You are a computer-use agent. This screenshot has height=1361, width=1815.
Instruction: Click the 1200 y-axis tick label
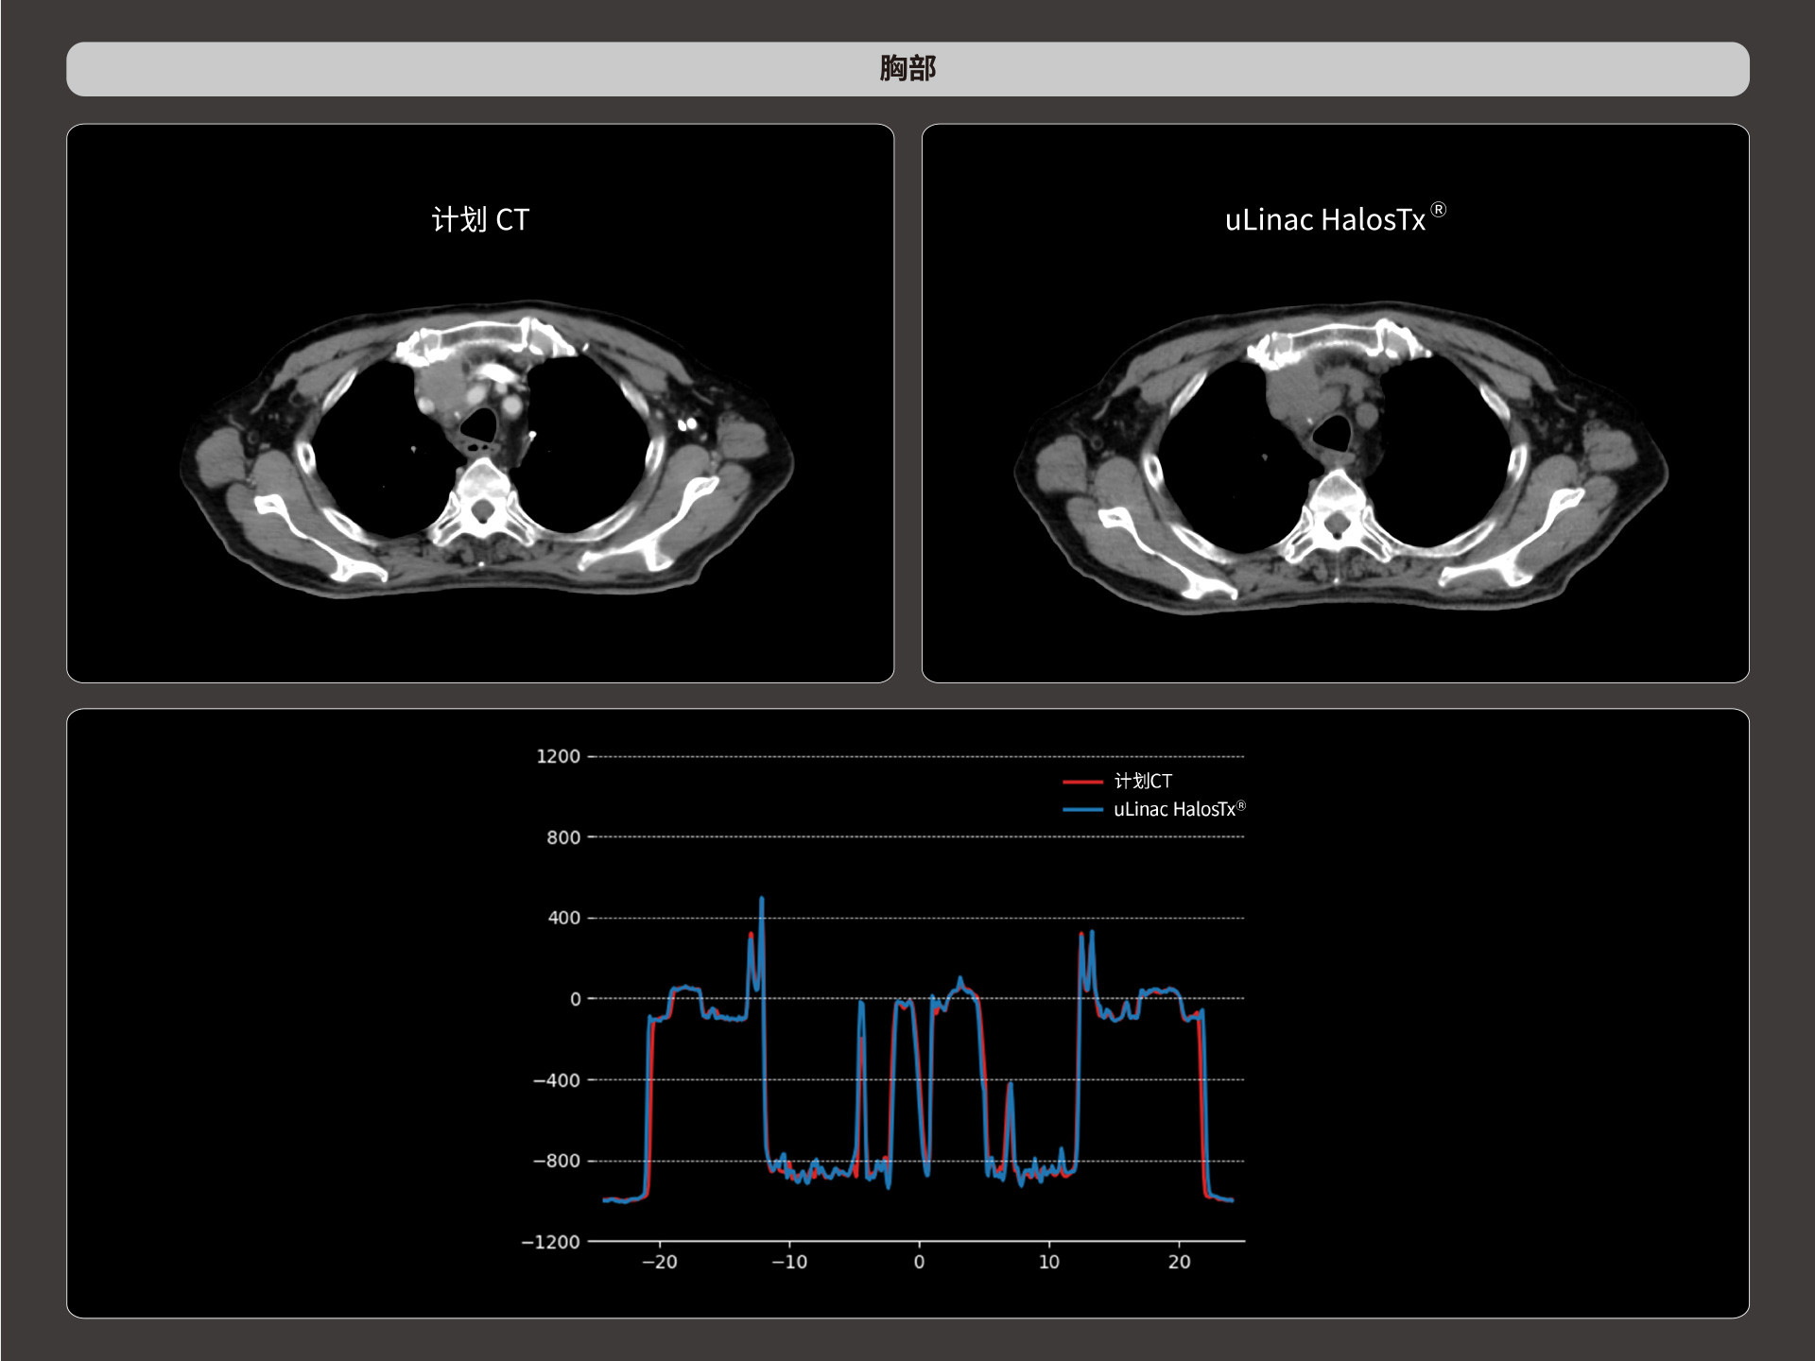tap(558, 756)
